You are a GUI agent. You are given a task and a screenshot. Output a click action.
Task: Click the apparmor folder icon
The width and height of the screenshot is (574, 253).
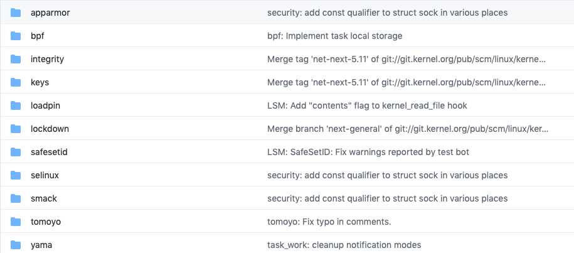[x=16, y=13]
